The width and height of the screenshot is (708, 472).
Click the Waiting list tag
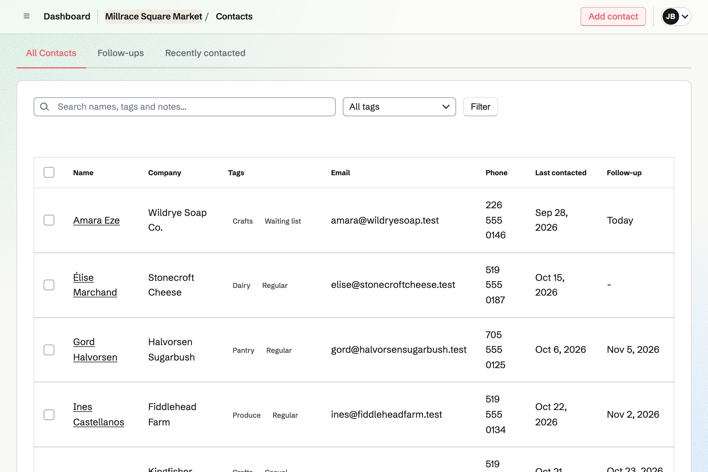(283, 221)
